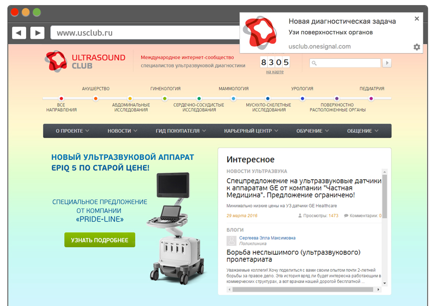435x306 pixels.
Task: Select the yellow АБДОМИНАЛЬНЫЕ ИССЛЕДОВАНИЯ dot
Action: coord(130,98)
